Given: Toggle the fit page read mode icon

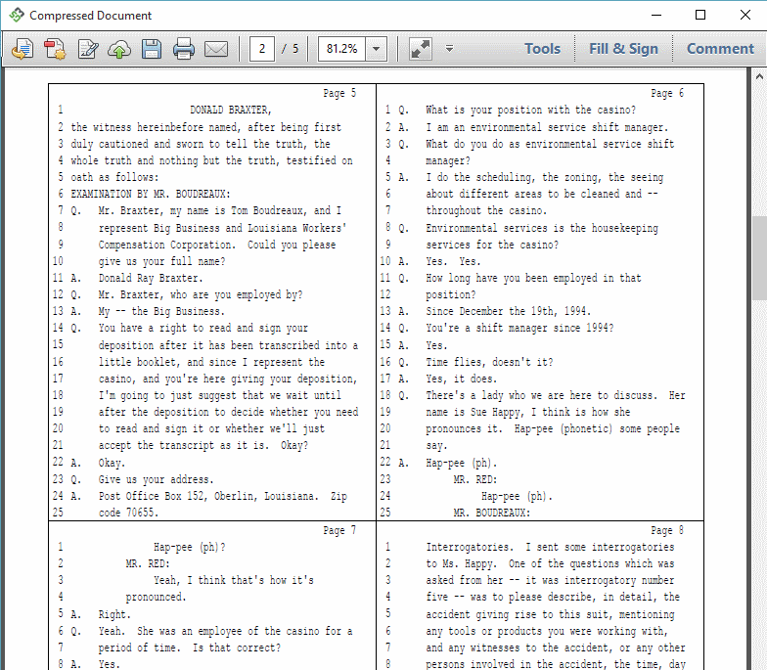Looking at the screenshot, I should coord(421,49).
